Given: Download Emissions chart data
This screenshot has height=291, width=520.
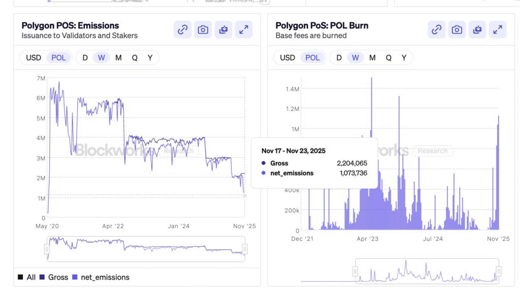Looking at the screenshot, I should point(223,30).
